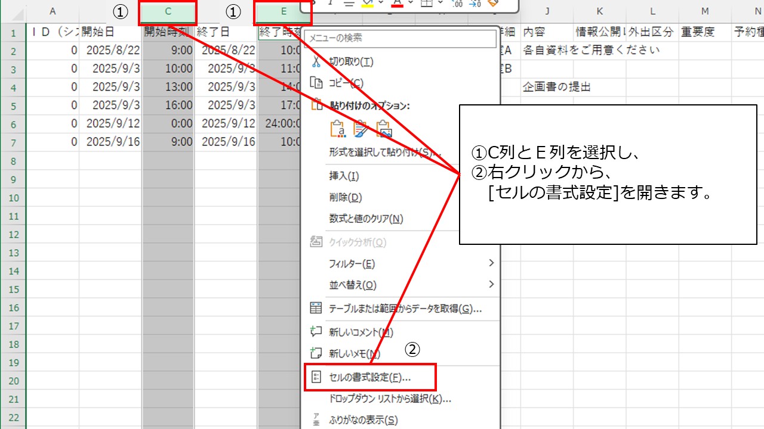Click the 0:00 start time cell
The width and height of the screenshot is (764, 429).
pyautogui.click(x=168, y=124)
